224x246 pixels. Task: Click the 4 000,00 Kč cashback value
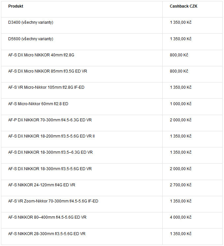pos(180,217)
